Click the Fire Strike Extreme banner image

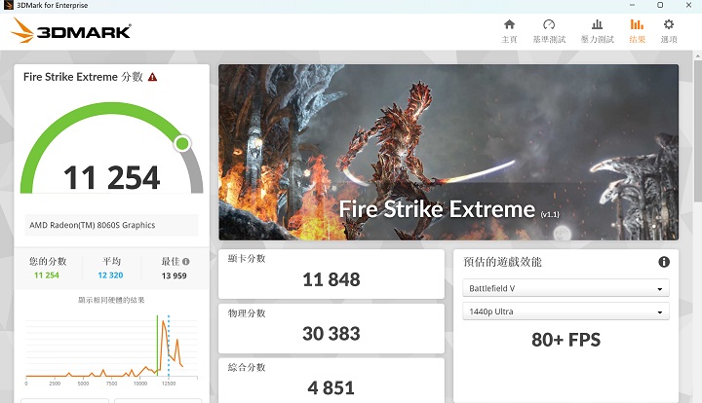coord(448,153)
